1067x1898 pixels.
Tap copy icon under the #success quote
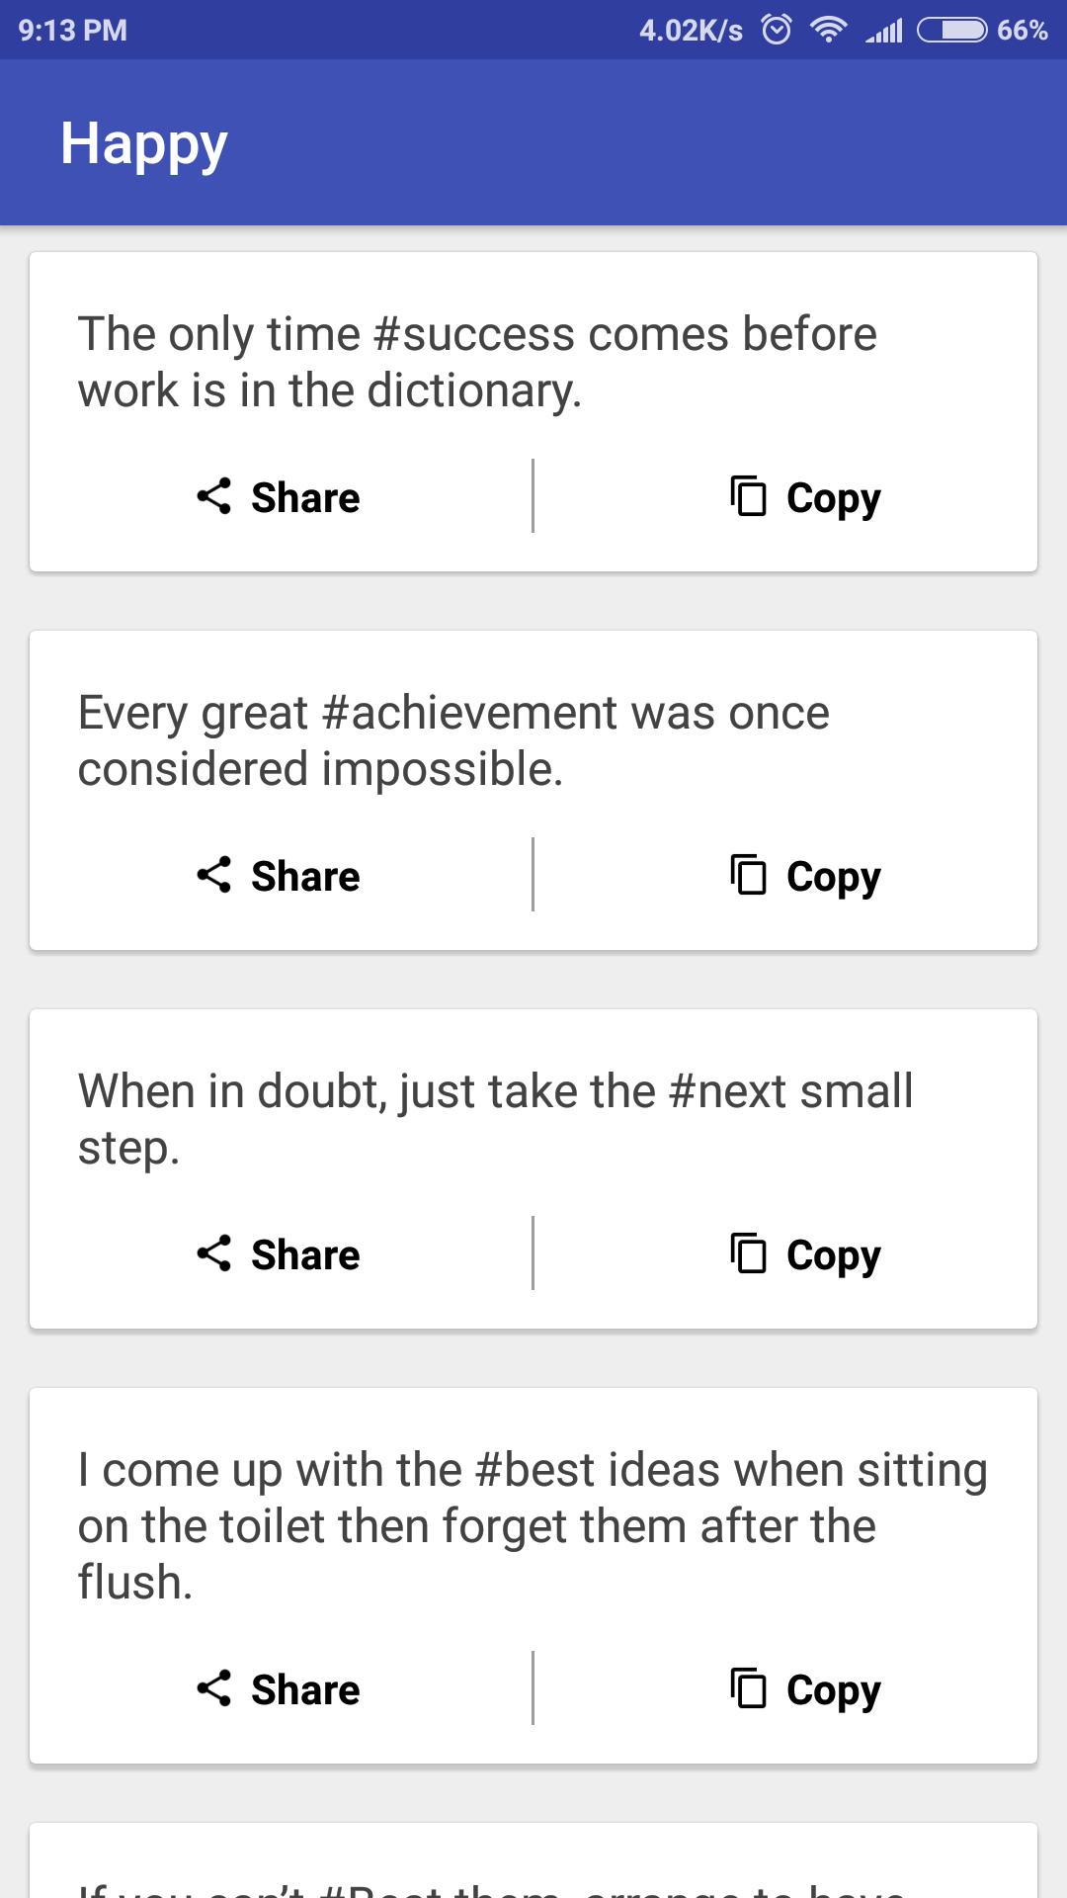(748, 496)
